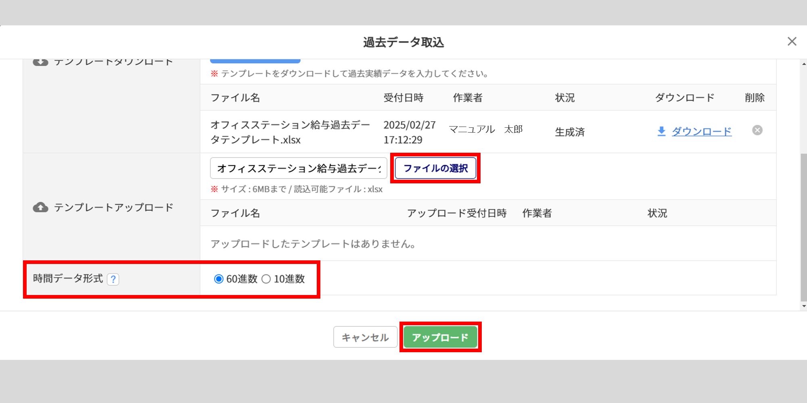Click the selected file name input field
Screen dimensions: 807x403
tap(299, 168)
